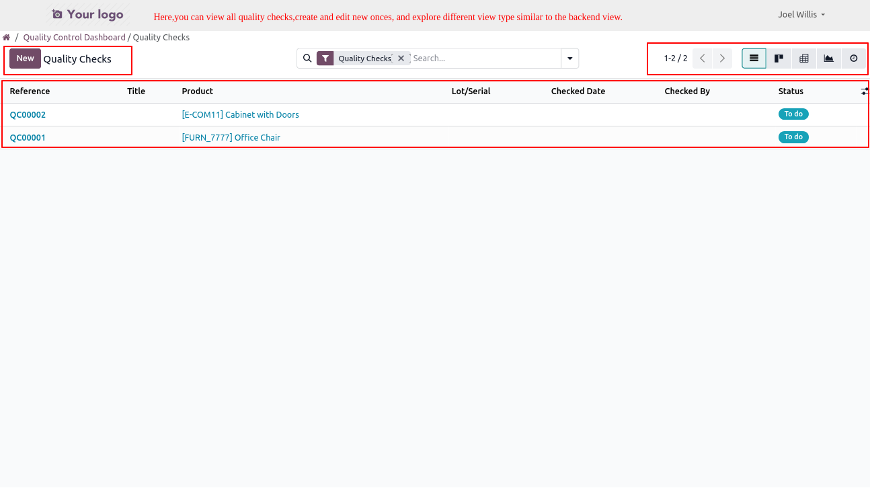Click the New button
Viewport: 870px width, 489px height.
(25, 59)
